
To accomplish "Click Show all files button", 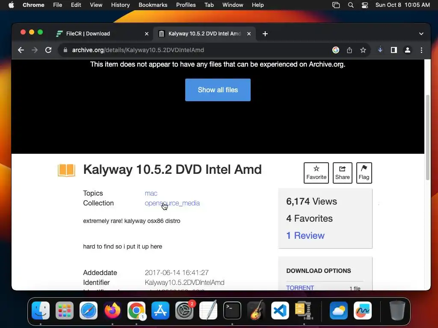I will click(218, 90).
